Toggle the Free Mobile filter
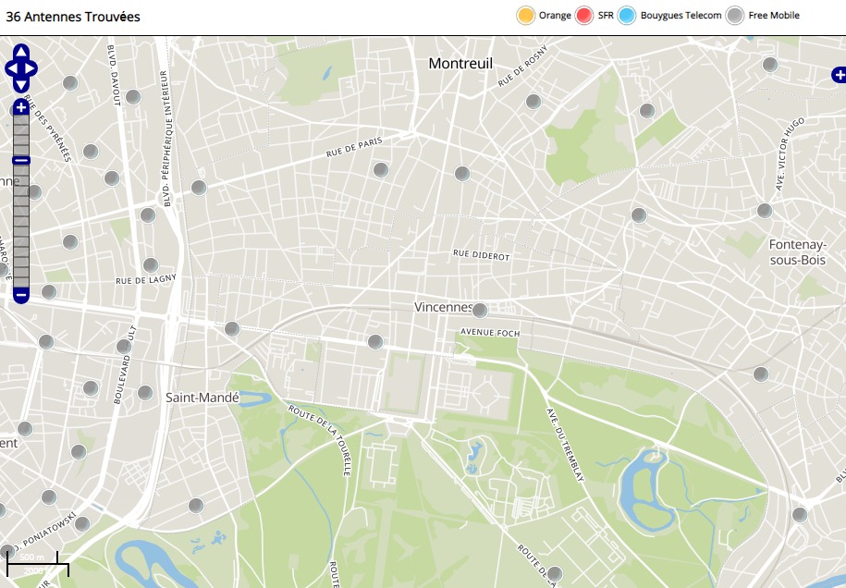The width and height of the screenshot is (846, 588). pyautogui.click(x=734, y=16)
